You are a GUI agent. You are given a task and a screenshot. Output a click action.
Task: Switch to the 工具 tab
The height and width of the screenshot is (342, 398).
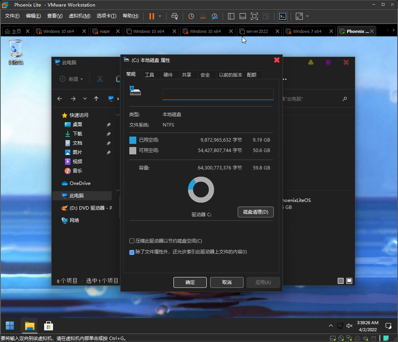coord(149,75)
